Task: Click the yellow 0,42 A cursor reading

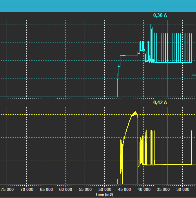Action: (x=160, y=103)
